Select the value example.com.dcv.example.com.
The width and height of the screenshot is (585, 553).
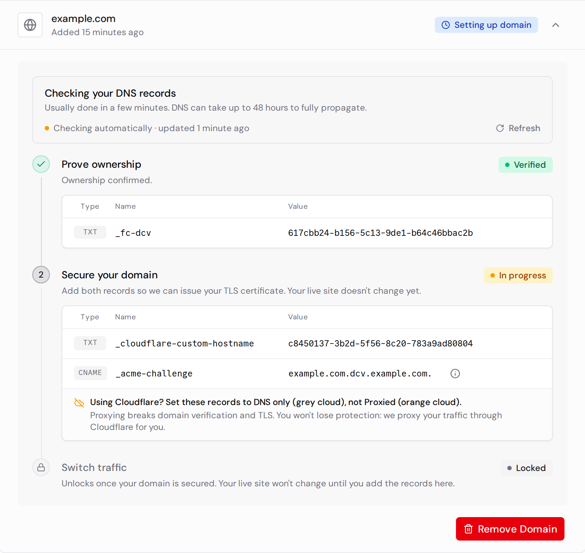tap(360, 374)
